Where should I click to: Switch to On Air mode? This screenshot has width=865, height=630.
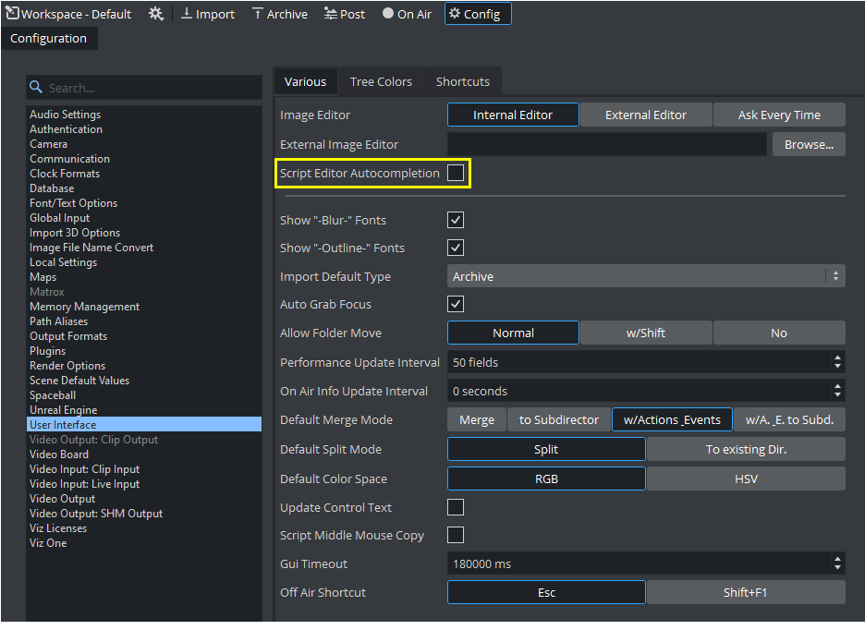point(409,14)
